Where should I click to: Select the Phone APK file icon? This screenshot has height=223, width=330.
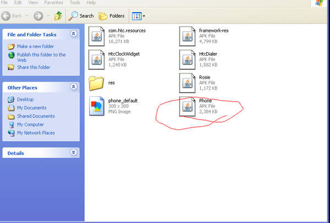(188, 106)
